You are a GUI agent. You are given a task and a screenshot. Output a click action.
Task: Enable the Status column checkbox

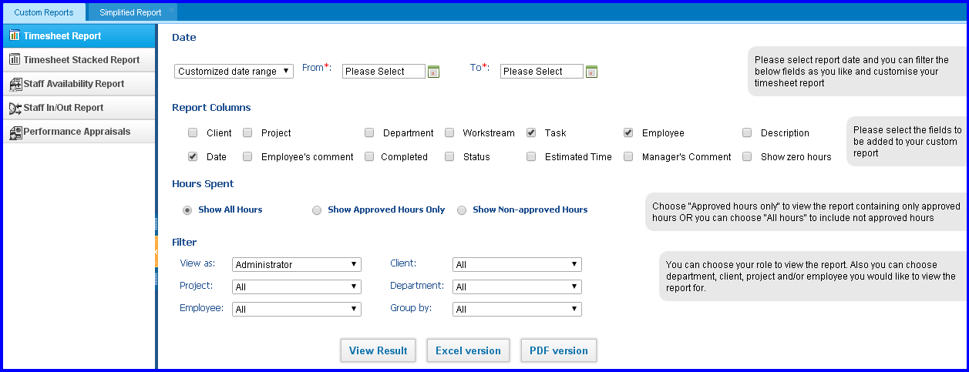449,156
